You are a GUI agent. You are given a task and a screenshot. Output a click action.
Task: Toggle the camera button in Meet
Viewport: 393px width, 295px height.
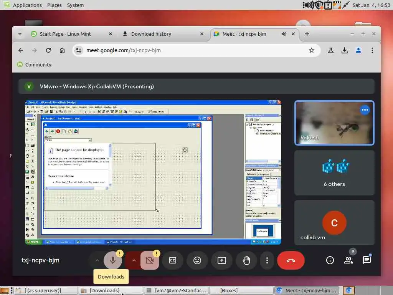click(150, 260)
